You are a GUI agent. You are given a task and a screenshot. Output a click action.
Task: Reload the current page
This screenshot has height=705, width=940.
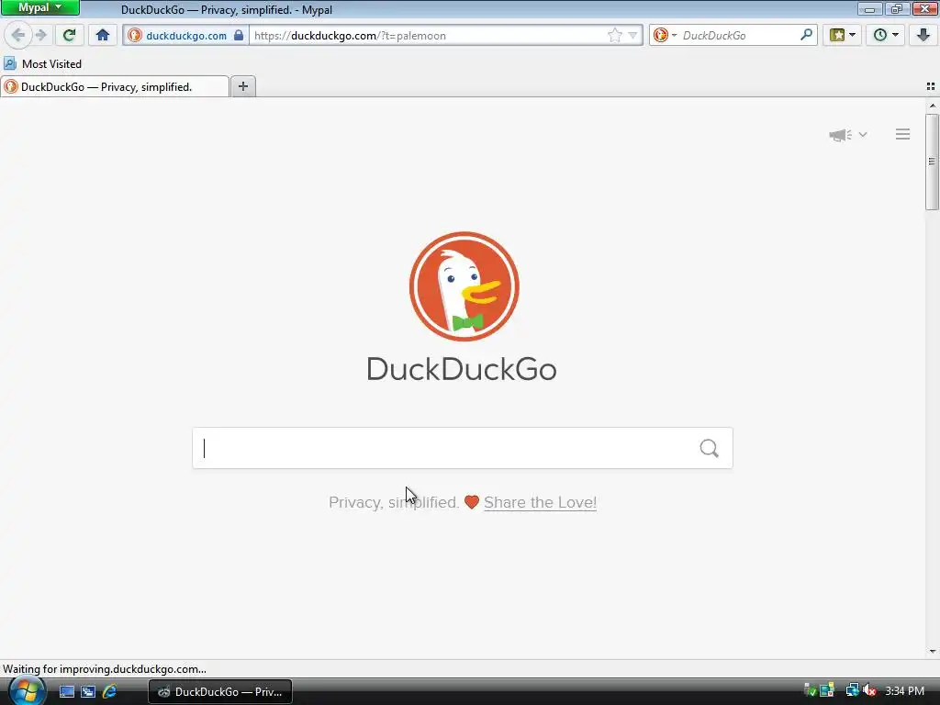[x=69, y=35]
